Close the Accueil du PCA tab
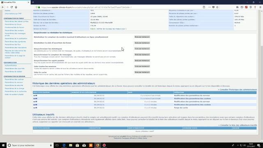 [28, 2]
